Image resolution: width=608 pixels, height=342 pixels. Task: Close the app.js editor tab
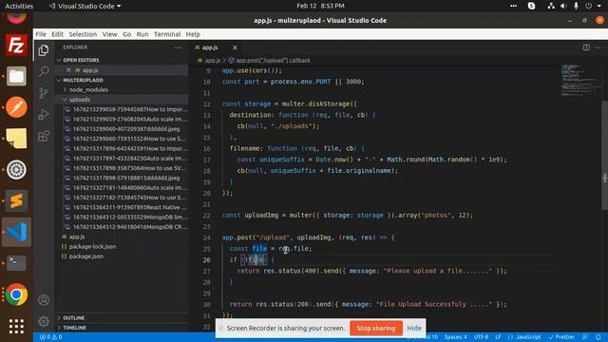pos(235,47)
